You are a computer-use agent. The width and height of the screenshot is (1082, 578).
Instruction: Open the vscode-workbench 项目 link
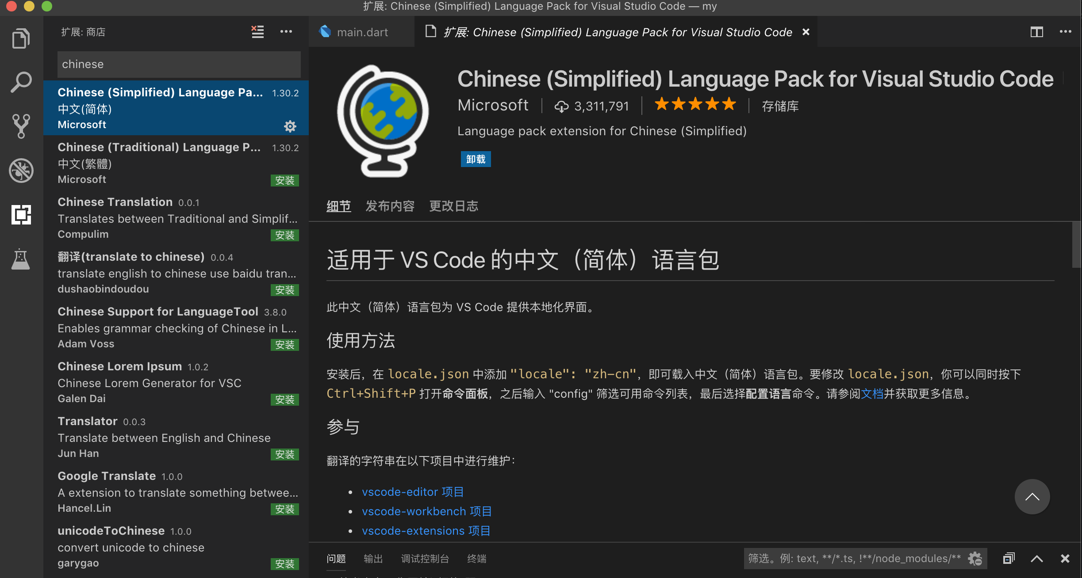[x=426, y=511]
